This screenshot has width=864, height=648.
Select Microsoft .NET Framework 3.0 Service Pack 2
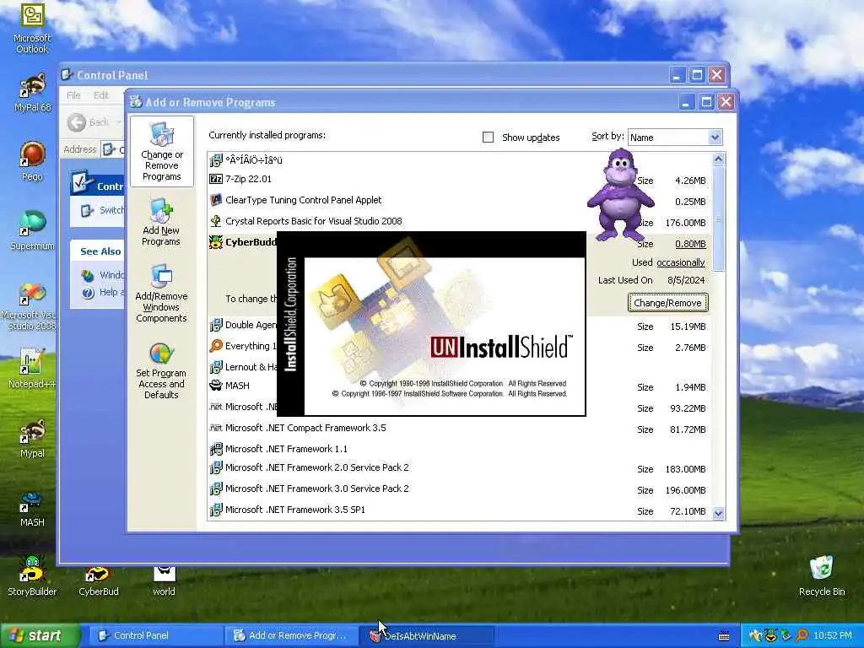[460, 489]
